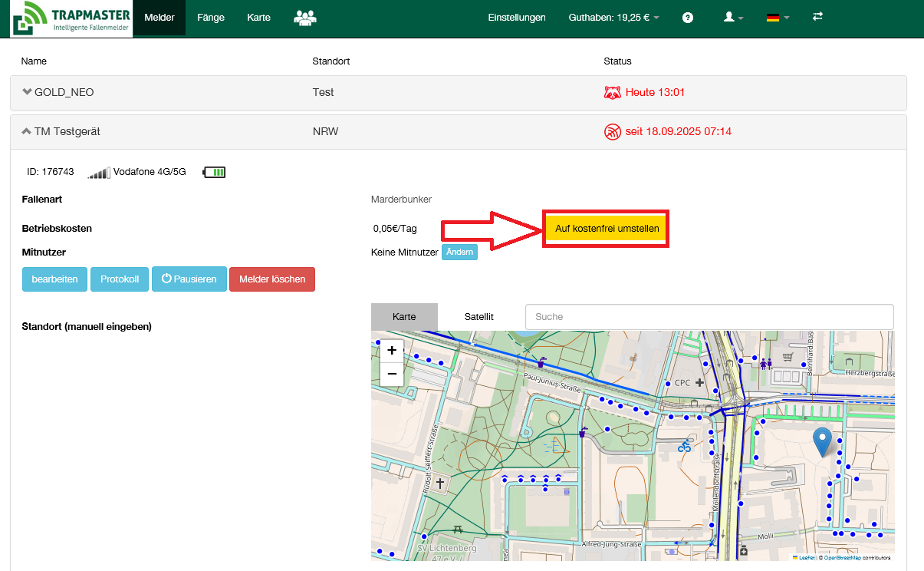Click the Suche map search field
924x571 pixels.
[709, 316]
